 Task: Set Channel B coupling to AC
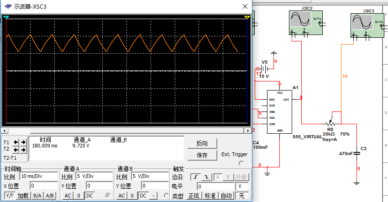(x=121, y=196)
